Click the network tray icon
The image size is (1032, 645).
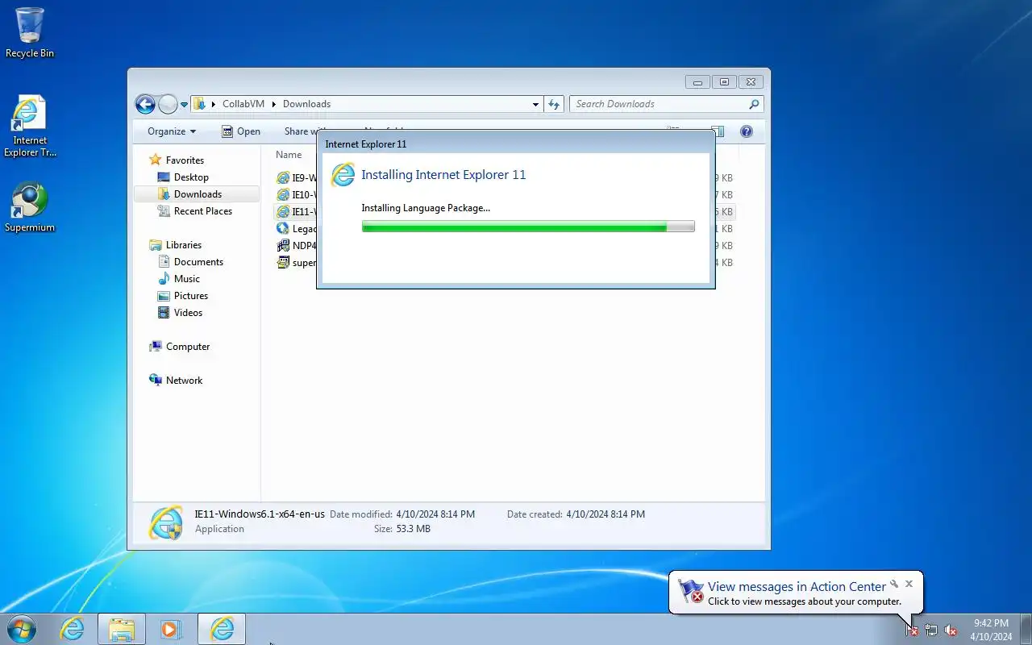[x=931, y=630]
